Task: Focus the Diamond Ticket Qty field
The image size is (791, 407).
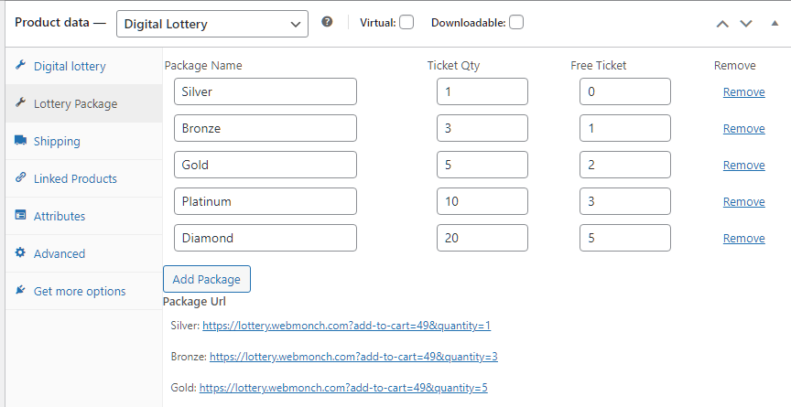Action: click(x=482, y=238)
